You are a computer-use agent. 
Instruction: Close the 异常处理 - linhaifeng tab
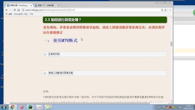click(31, 5)
